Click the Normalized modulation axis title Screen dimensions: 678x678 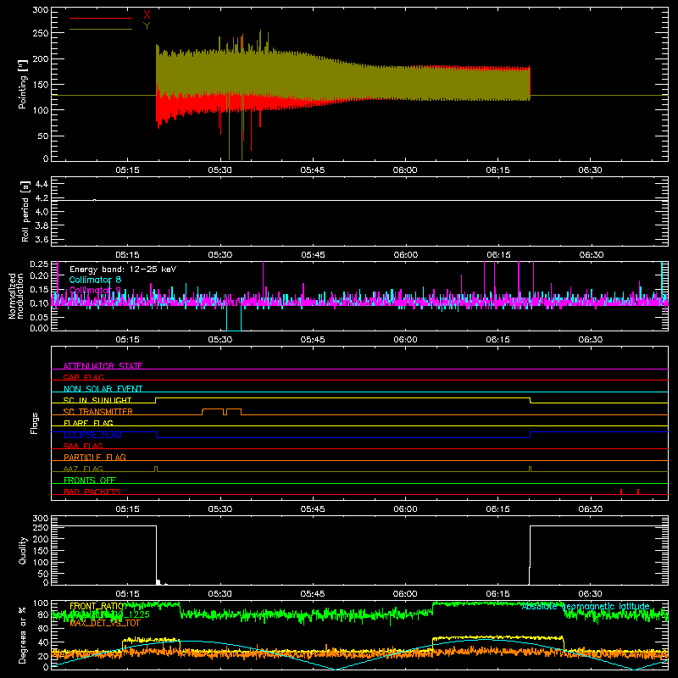(x=16, y=296)
